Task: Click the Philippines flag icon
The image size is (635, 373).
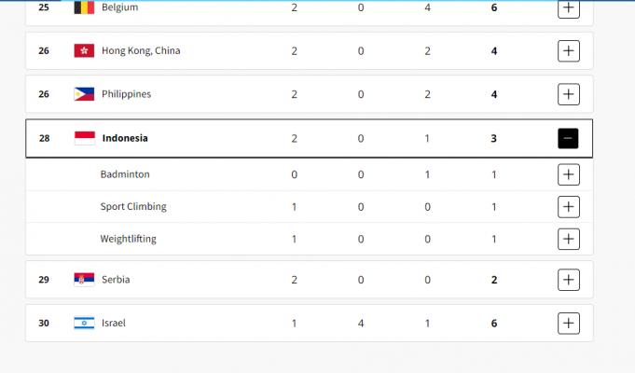Action: [x=84, y=94]
